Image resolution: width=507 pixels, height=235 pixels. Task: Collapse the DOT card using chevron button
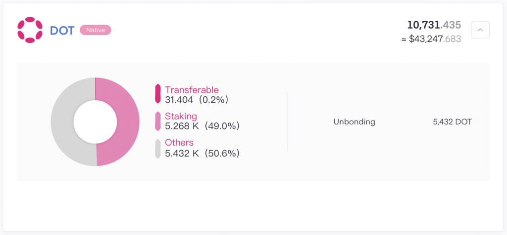point(480,30)
